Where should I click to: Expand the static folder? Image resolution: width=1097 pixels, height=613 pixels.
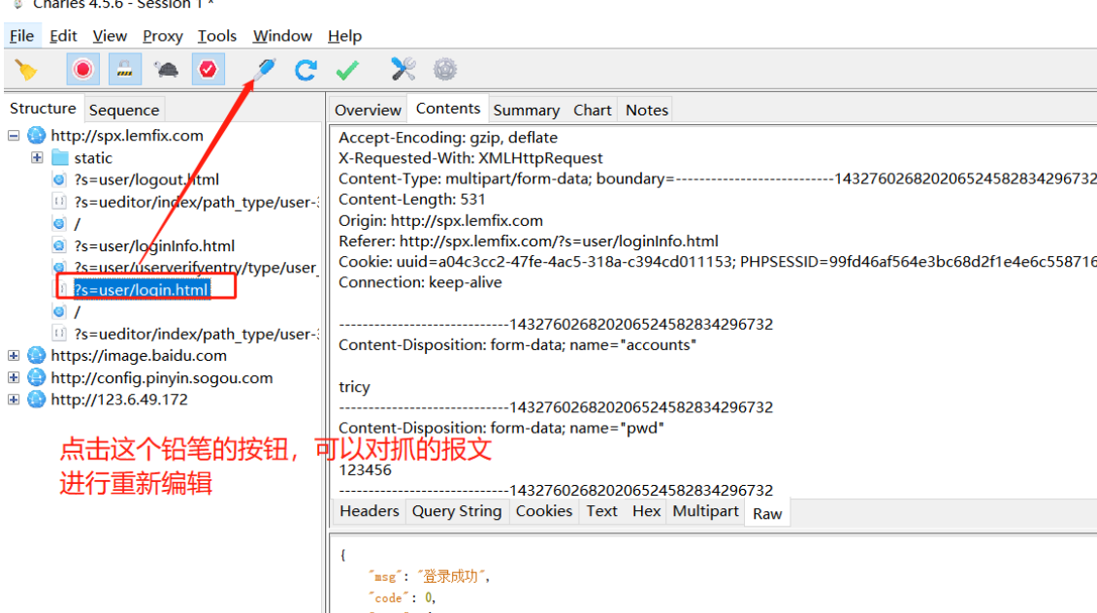36,157
